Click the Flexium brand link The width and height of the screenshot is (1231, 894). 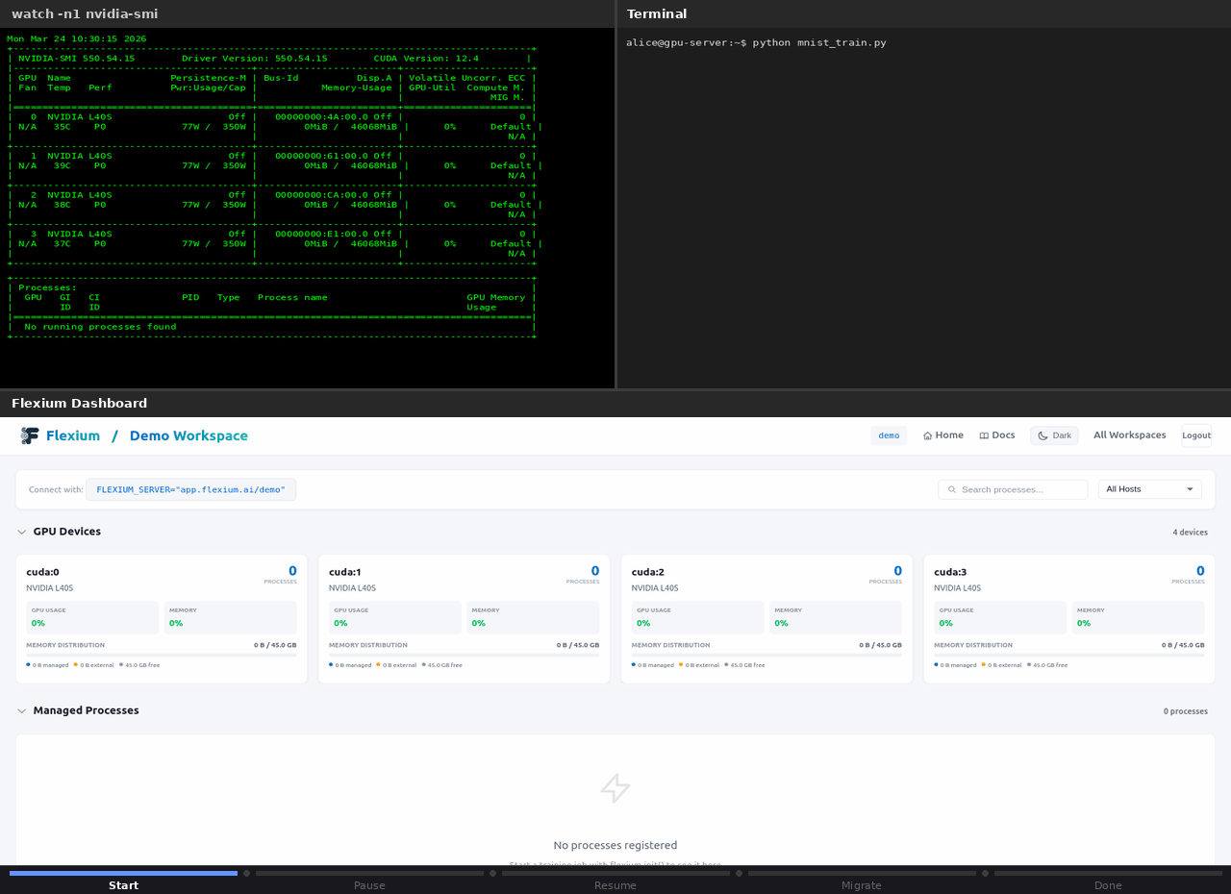[x=73, y=435]
